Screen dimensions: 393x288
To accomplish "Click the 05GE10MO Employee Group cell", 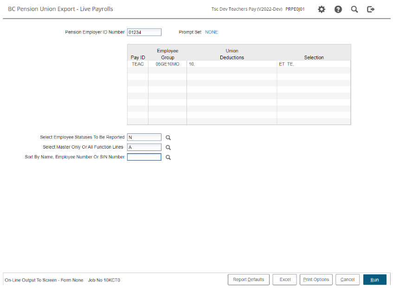I will point(167,64).
